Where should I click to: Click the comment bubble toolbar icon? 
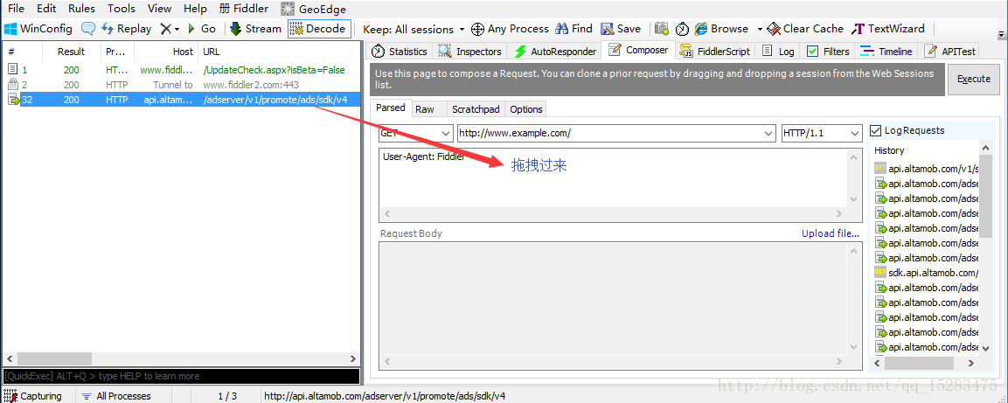88,29
